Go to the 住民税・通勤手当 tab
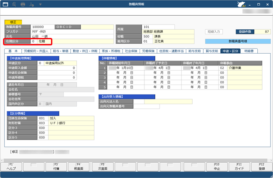 point(171,51)
